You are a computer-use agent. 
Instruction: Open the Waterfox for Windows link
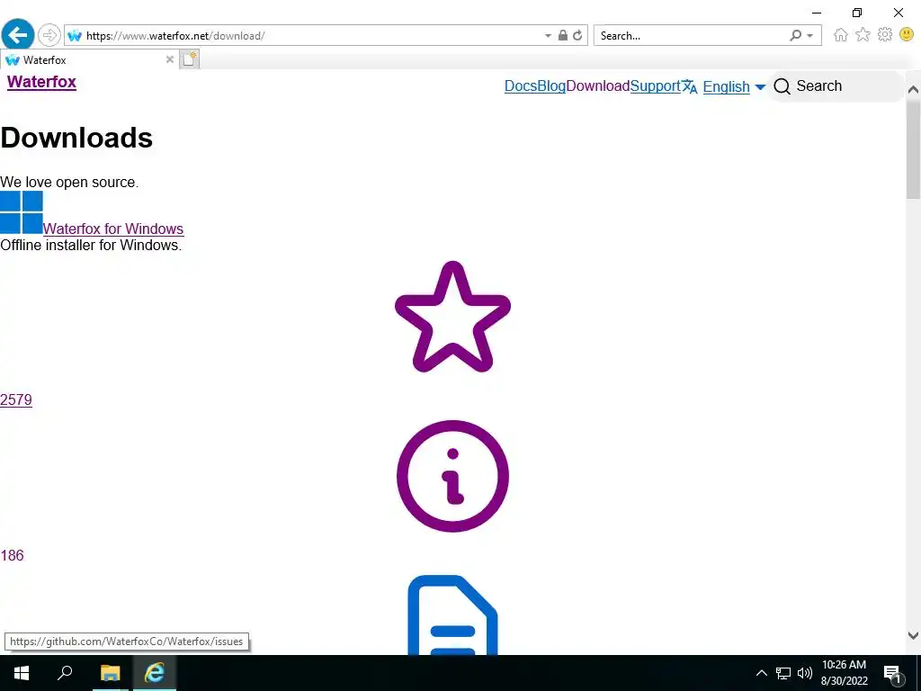pyautogui.click(x=113, y=229)
